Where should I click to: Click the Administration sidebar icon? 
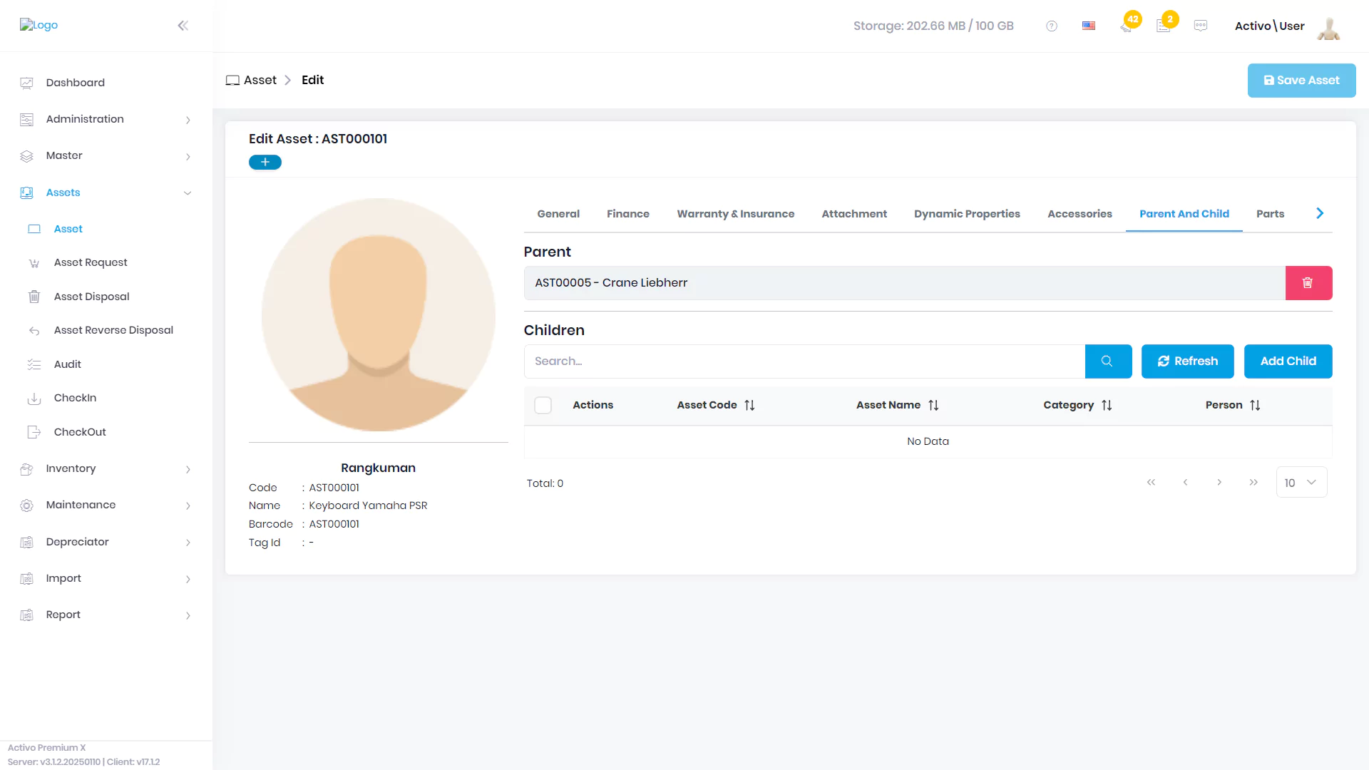point(26,119)
